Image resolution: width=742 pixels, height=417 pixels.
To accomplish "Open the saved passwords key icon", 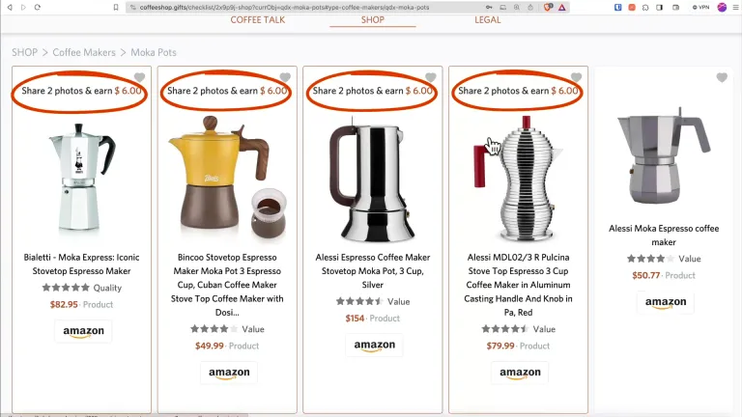I will pyautogui.click(x=489, y=7).
